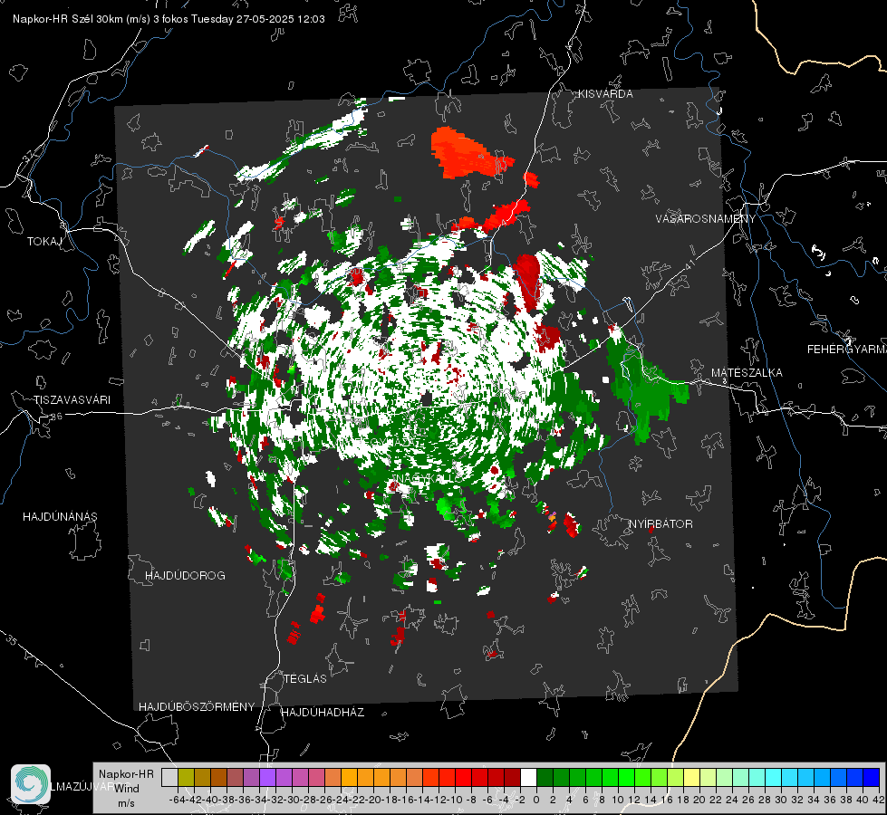Viewport: 887px width, 815px height.
Task: Click road number 36 label near Tiszavasvári
Action: (x=56, y=417)
